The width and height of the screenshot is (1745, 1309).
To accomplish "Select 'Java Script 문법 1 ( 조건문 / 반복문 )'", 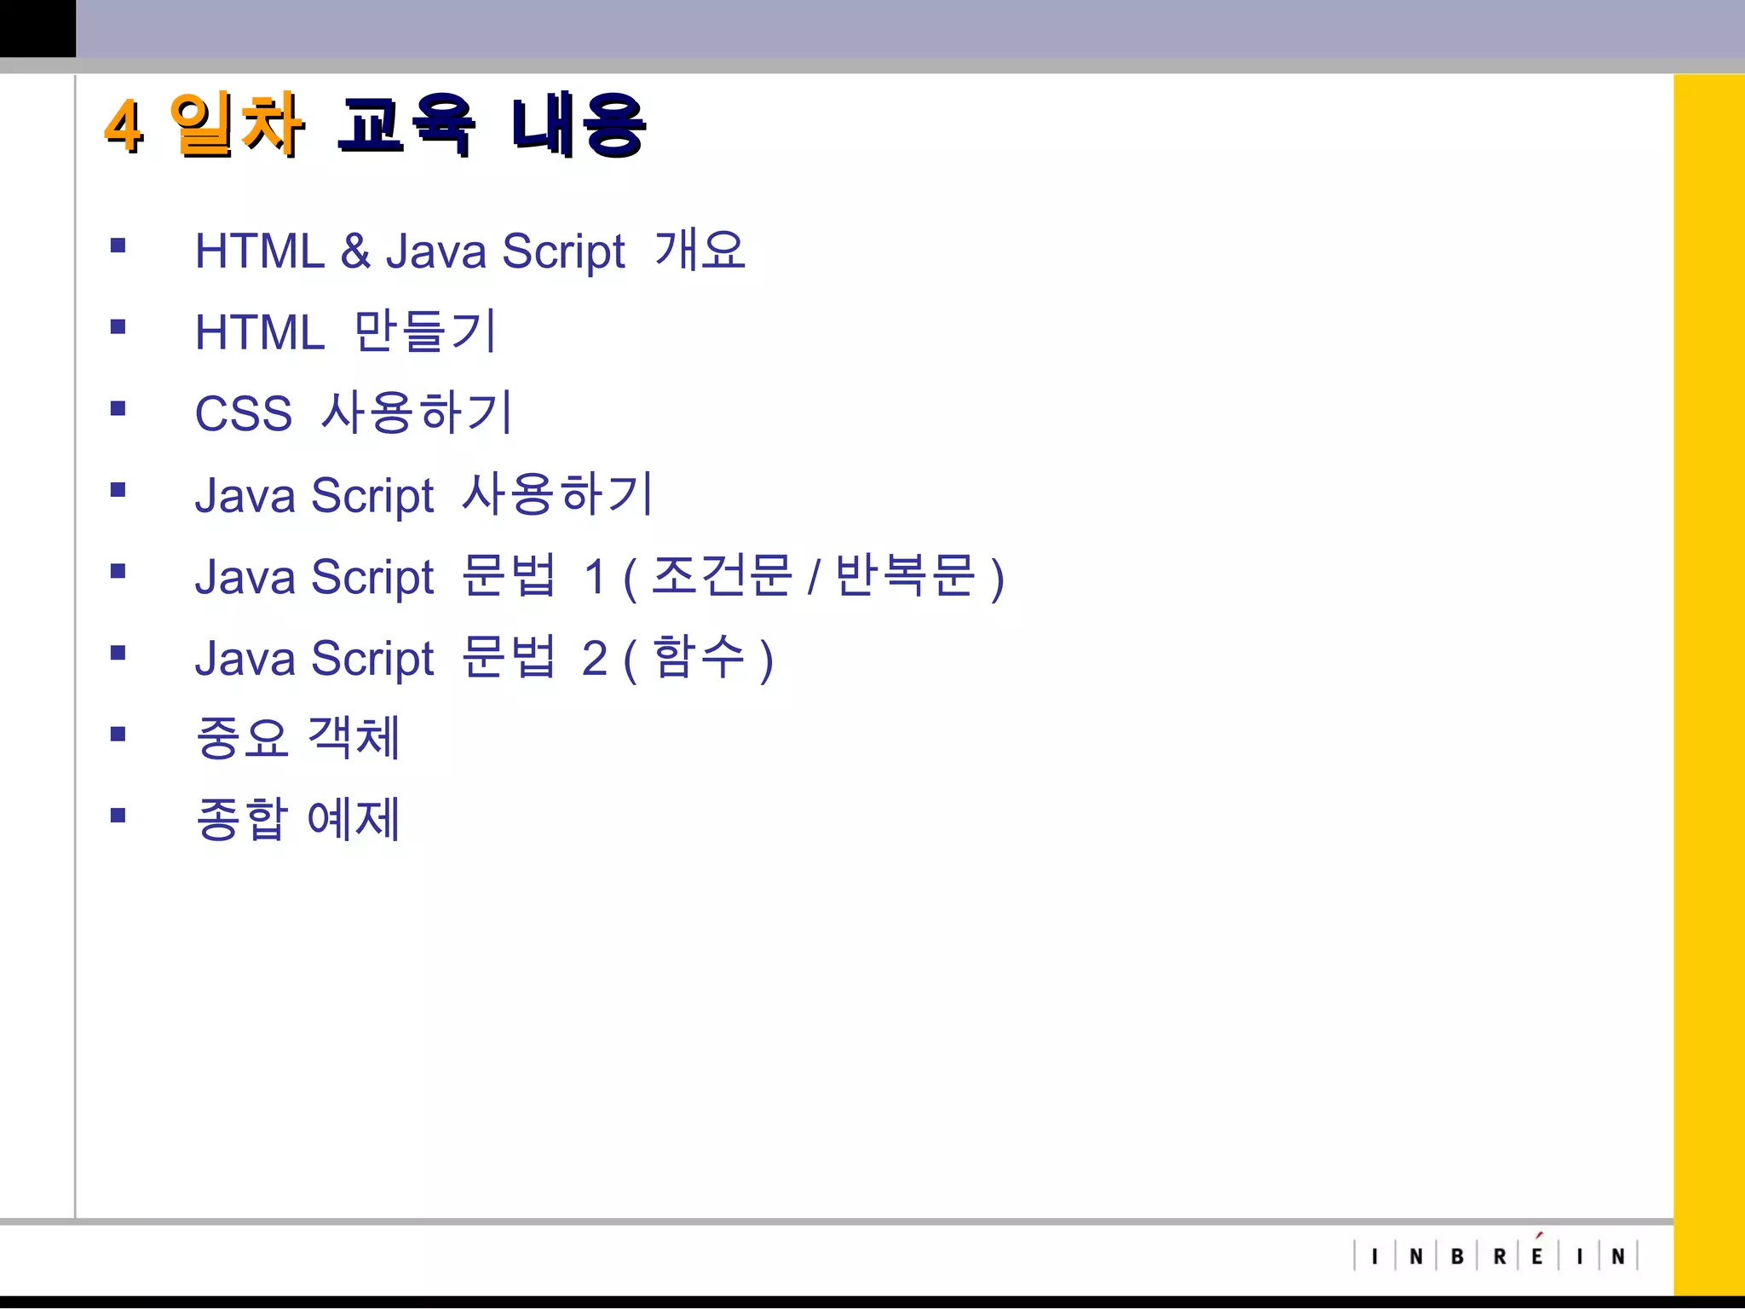I will click(600, 576).
